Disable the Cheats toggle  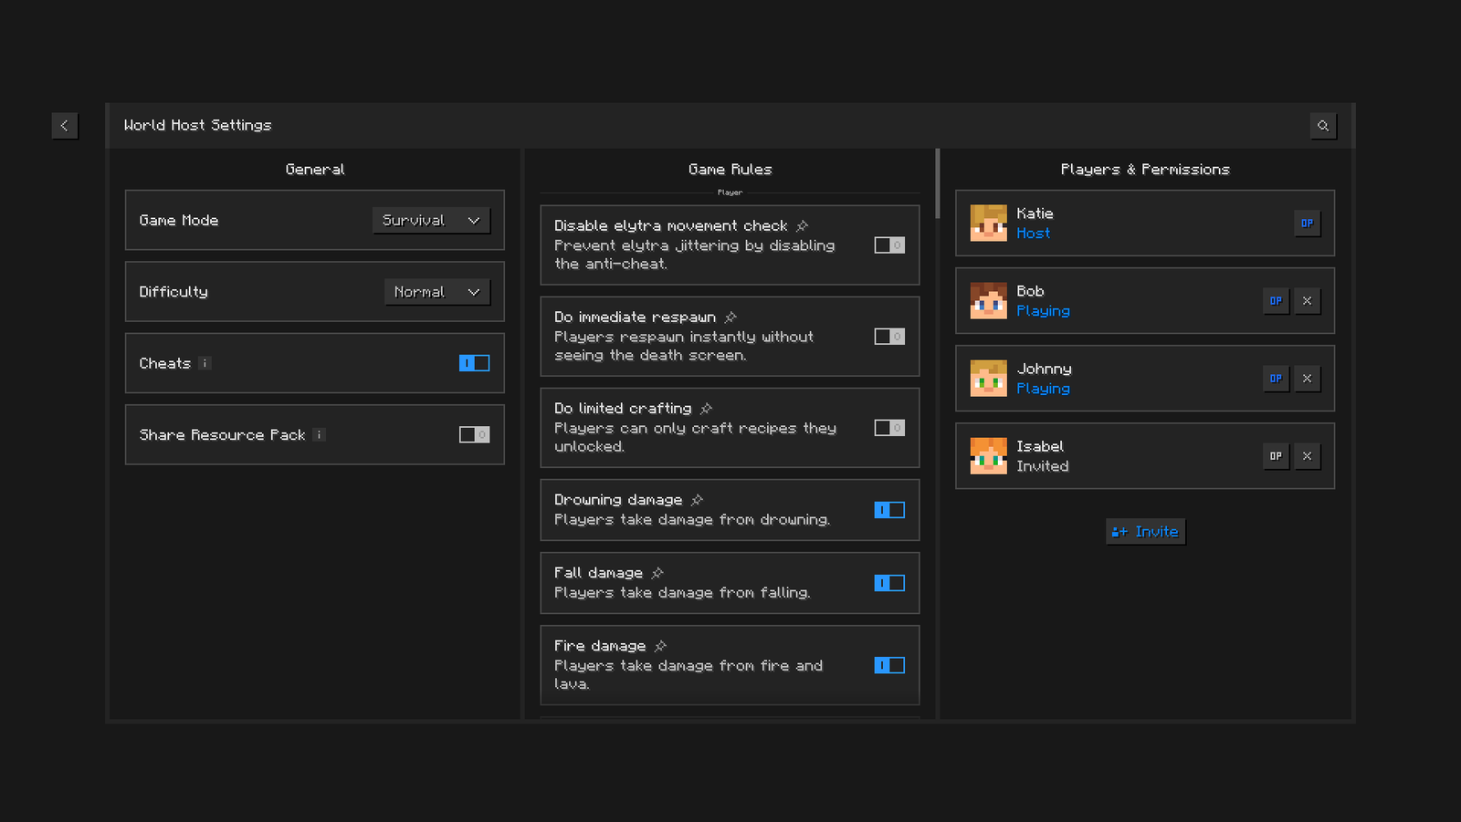(x=474, y=363)
